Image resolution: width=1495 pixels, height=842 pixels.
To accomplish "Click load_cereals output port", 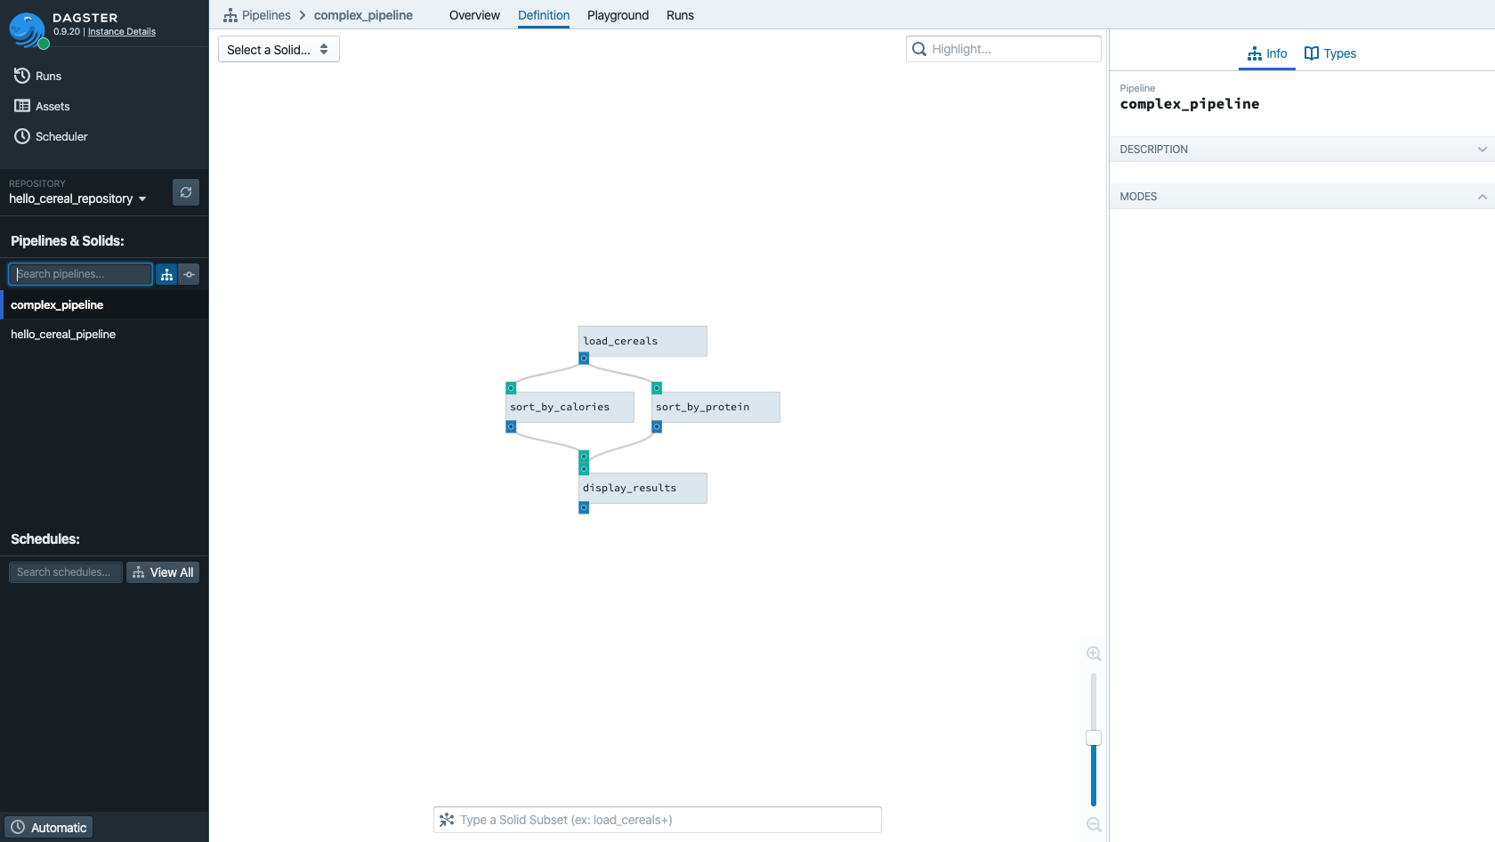I will [x=584, y=359].
